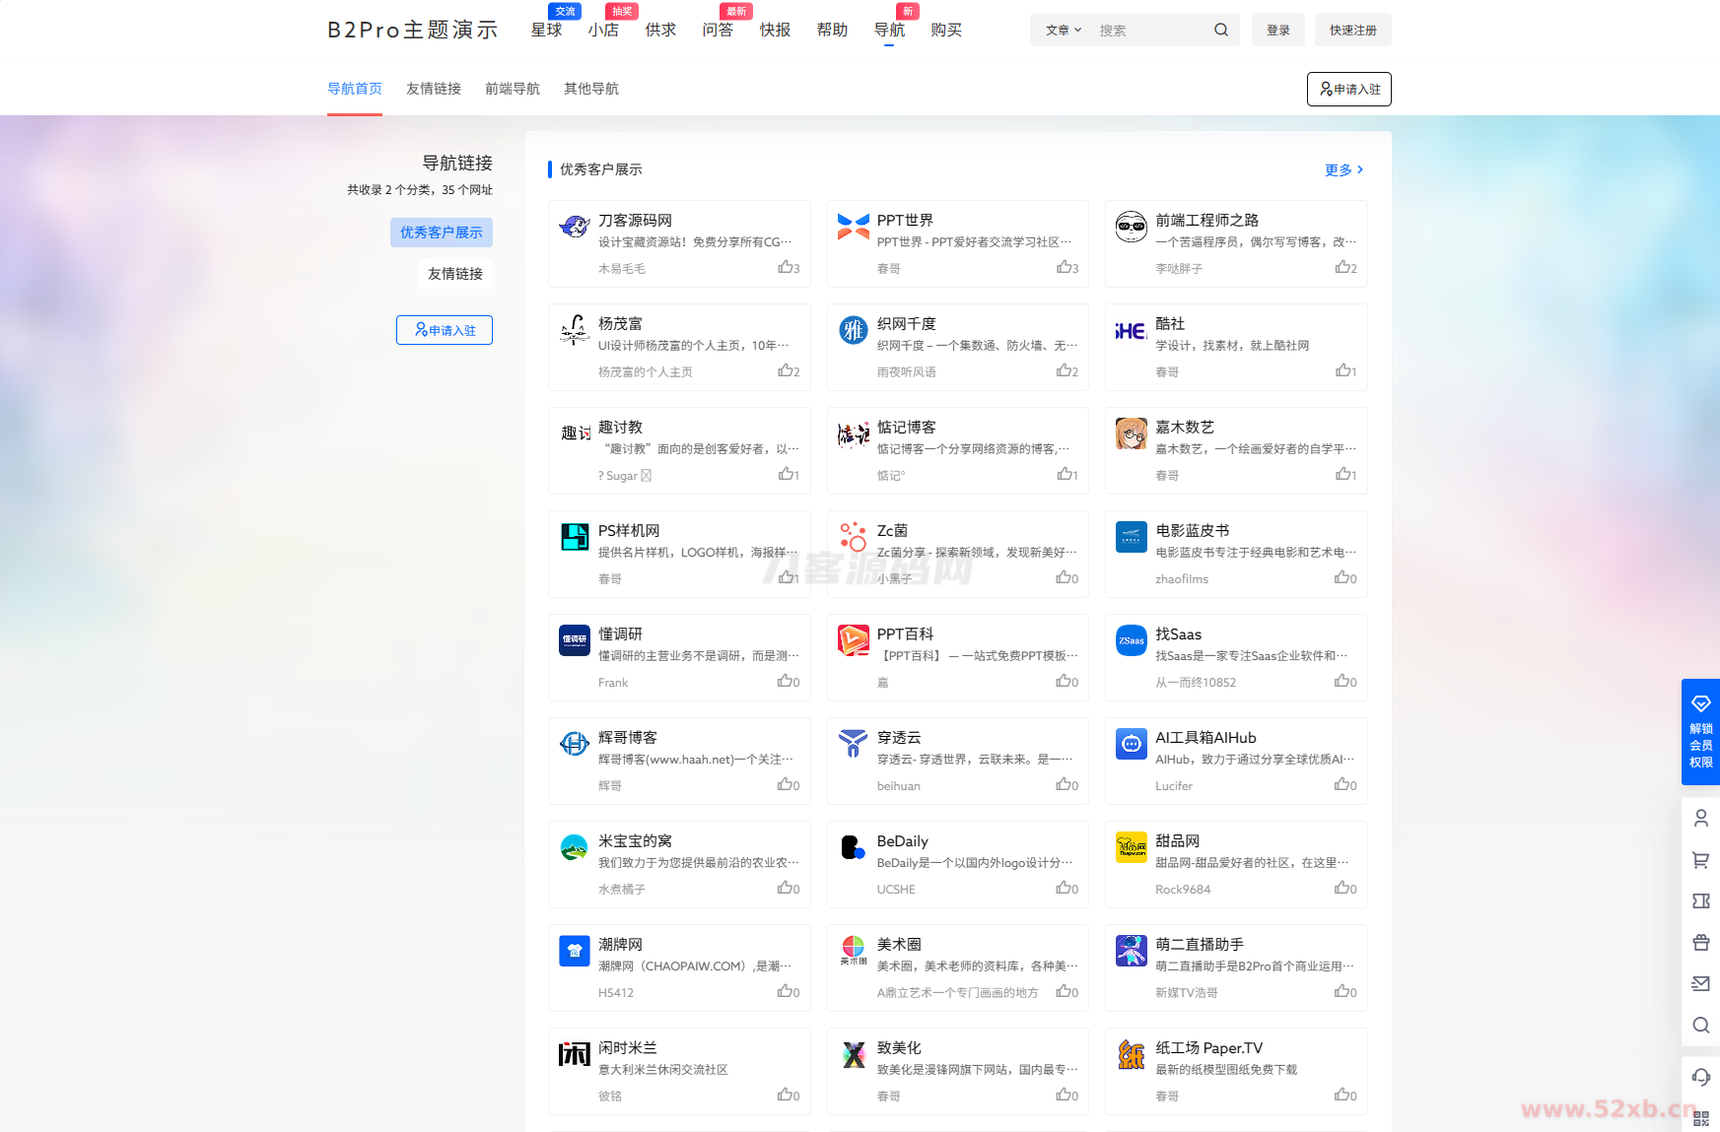Toggle the thumbs-up on PPT世界 card

[x=1066, y=268]
